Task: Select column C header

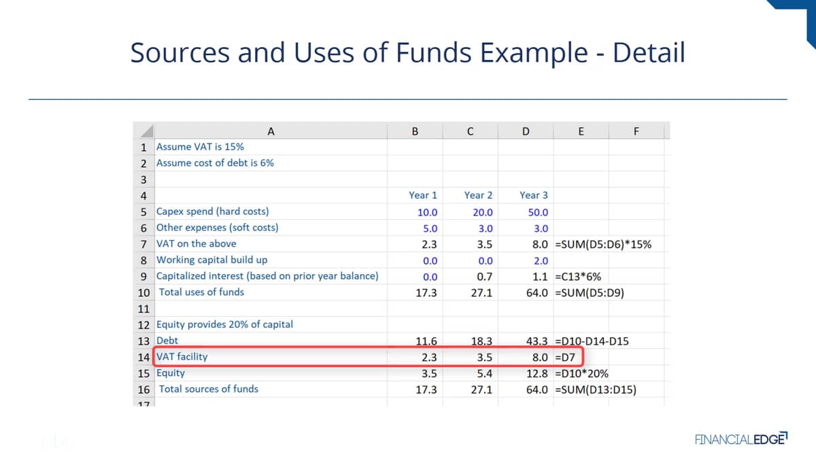Action: (470, 131)
